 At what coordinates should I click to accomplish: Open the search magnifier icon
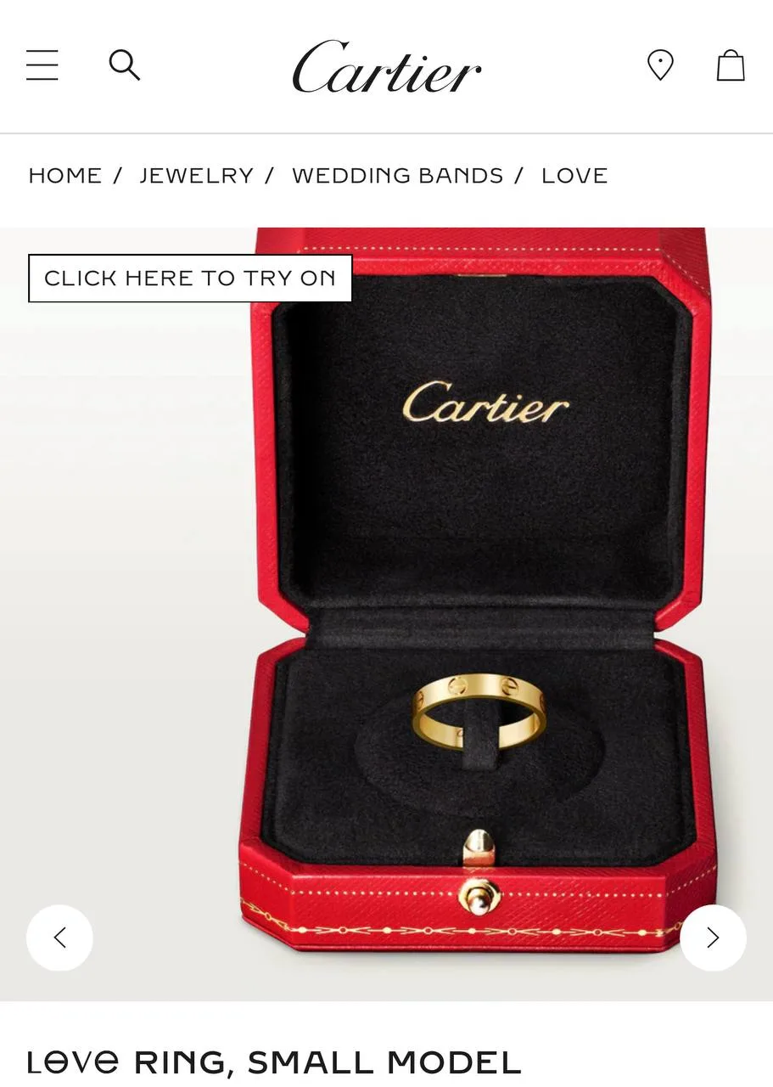(x=125, y=65)
